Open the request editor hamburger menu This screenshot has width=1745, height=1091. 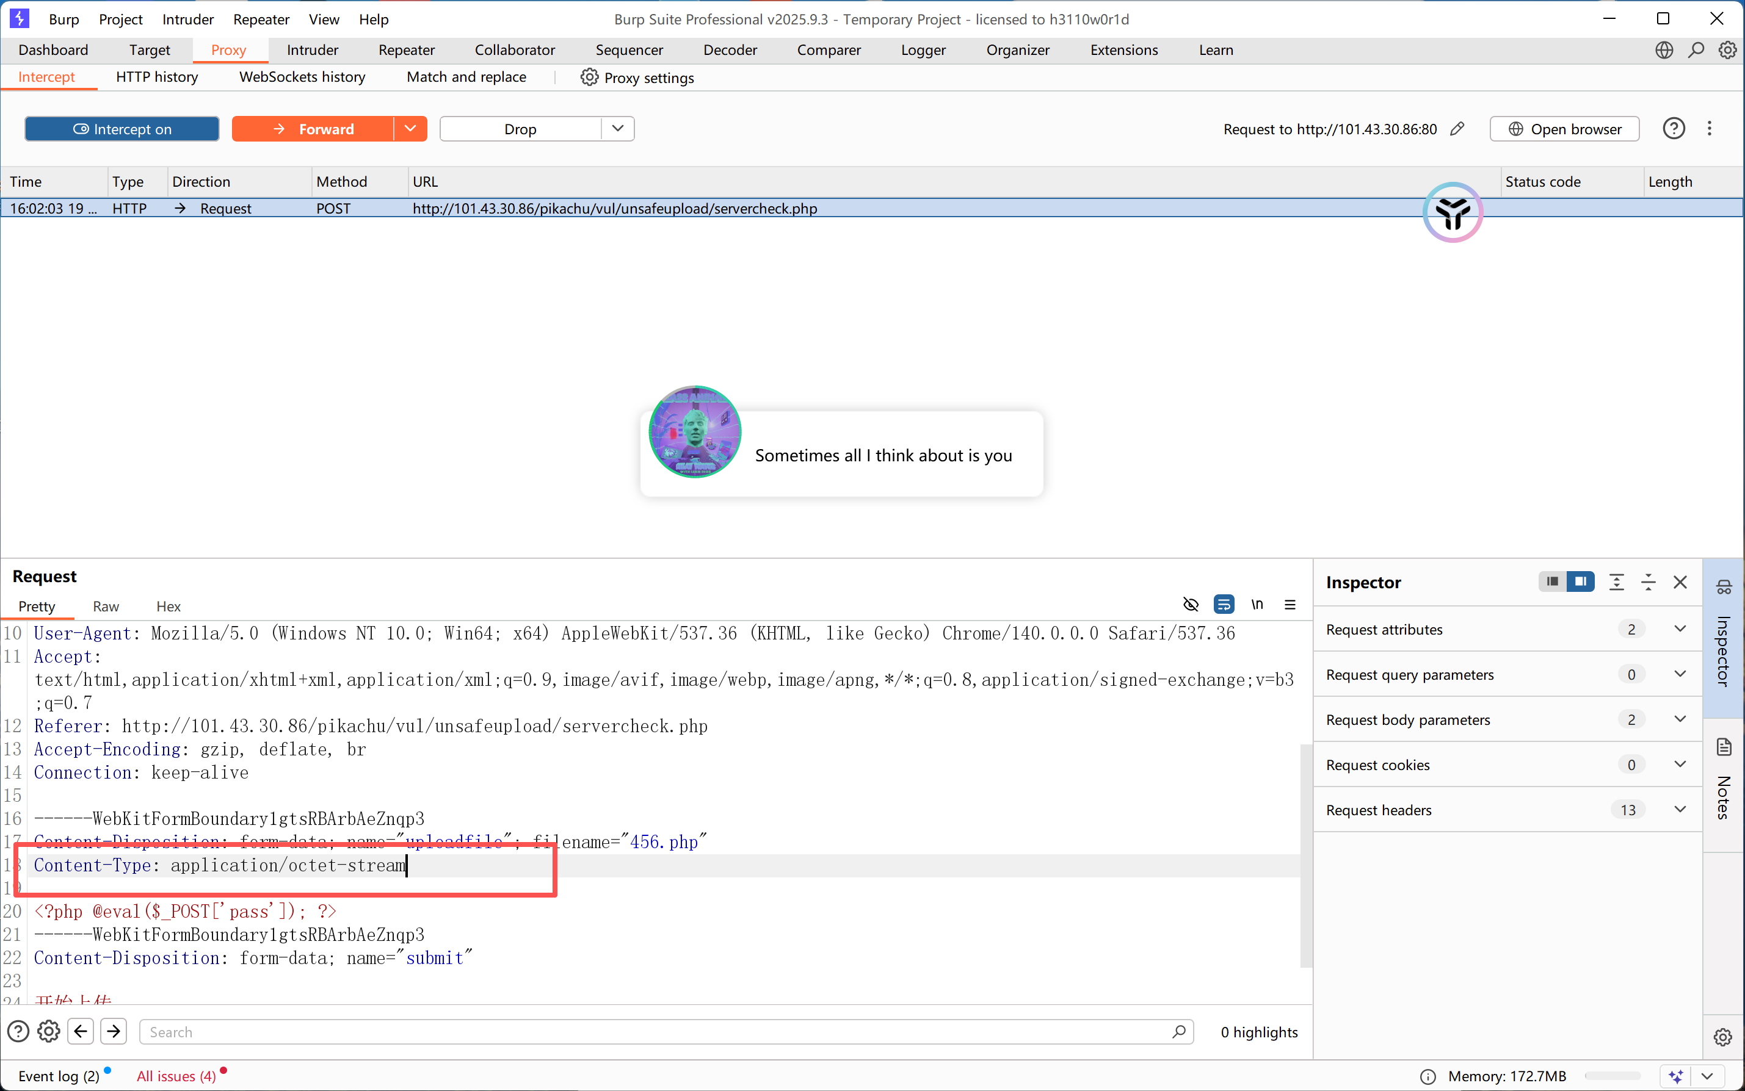(1290, 605)
